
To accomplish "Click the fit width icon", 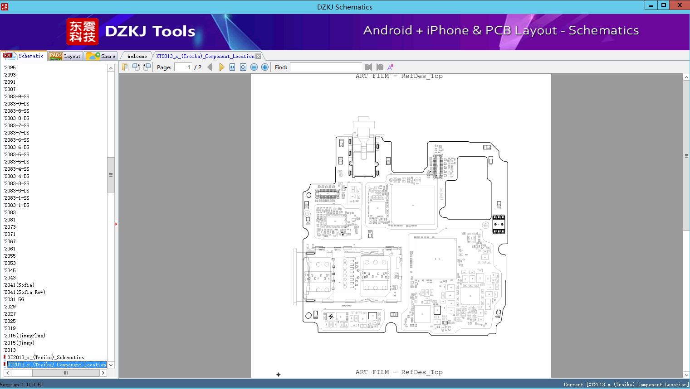I will click(232, 67).
